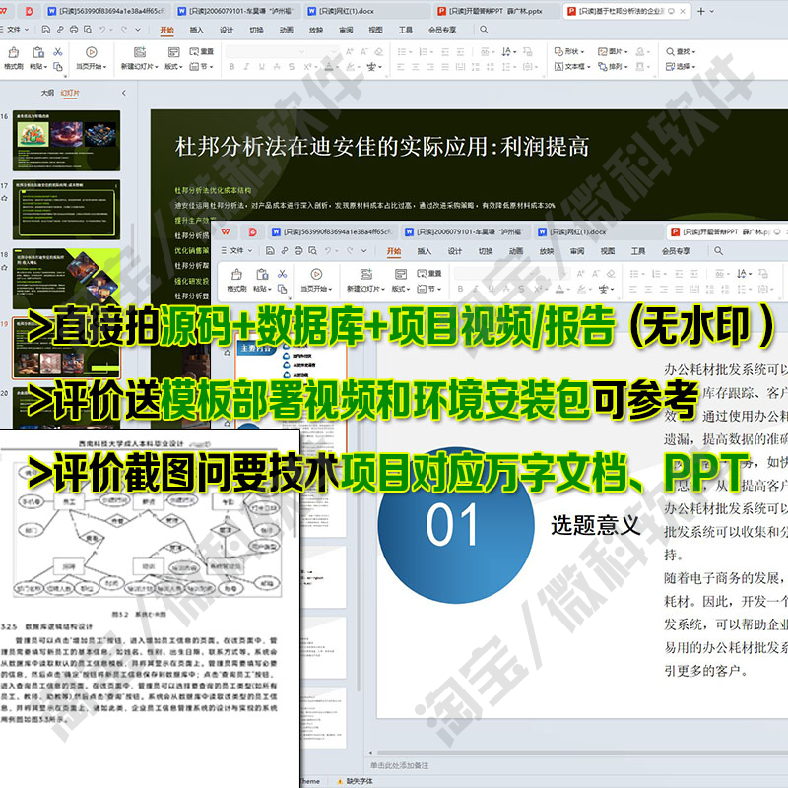Switch to 大纲 outline view tab

pyautogui.click(x=47, y=93)
